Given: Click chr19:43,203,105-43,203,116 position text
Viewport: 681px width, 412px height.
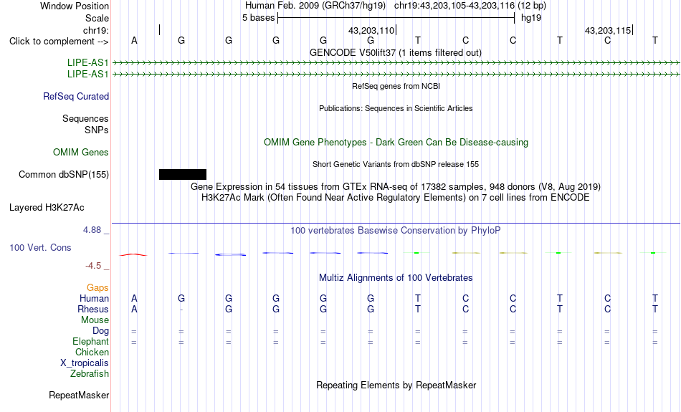Looking at the screenshot, I should pos(454,6).
